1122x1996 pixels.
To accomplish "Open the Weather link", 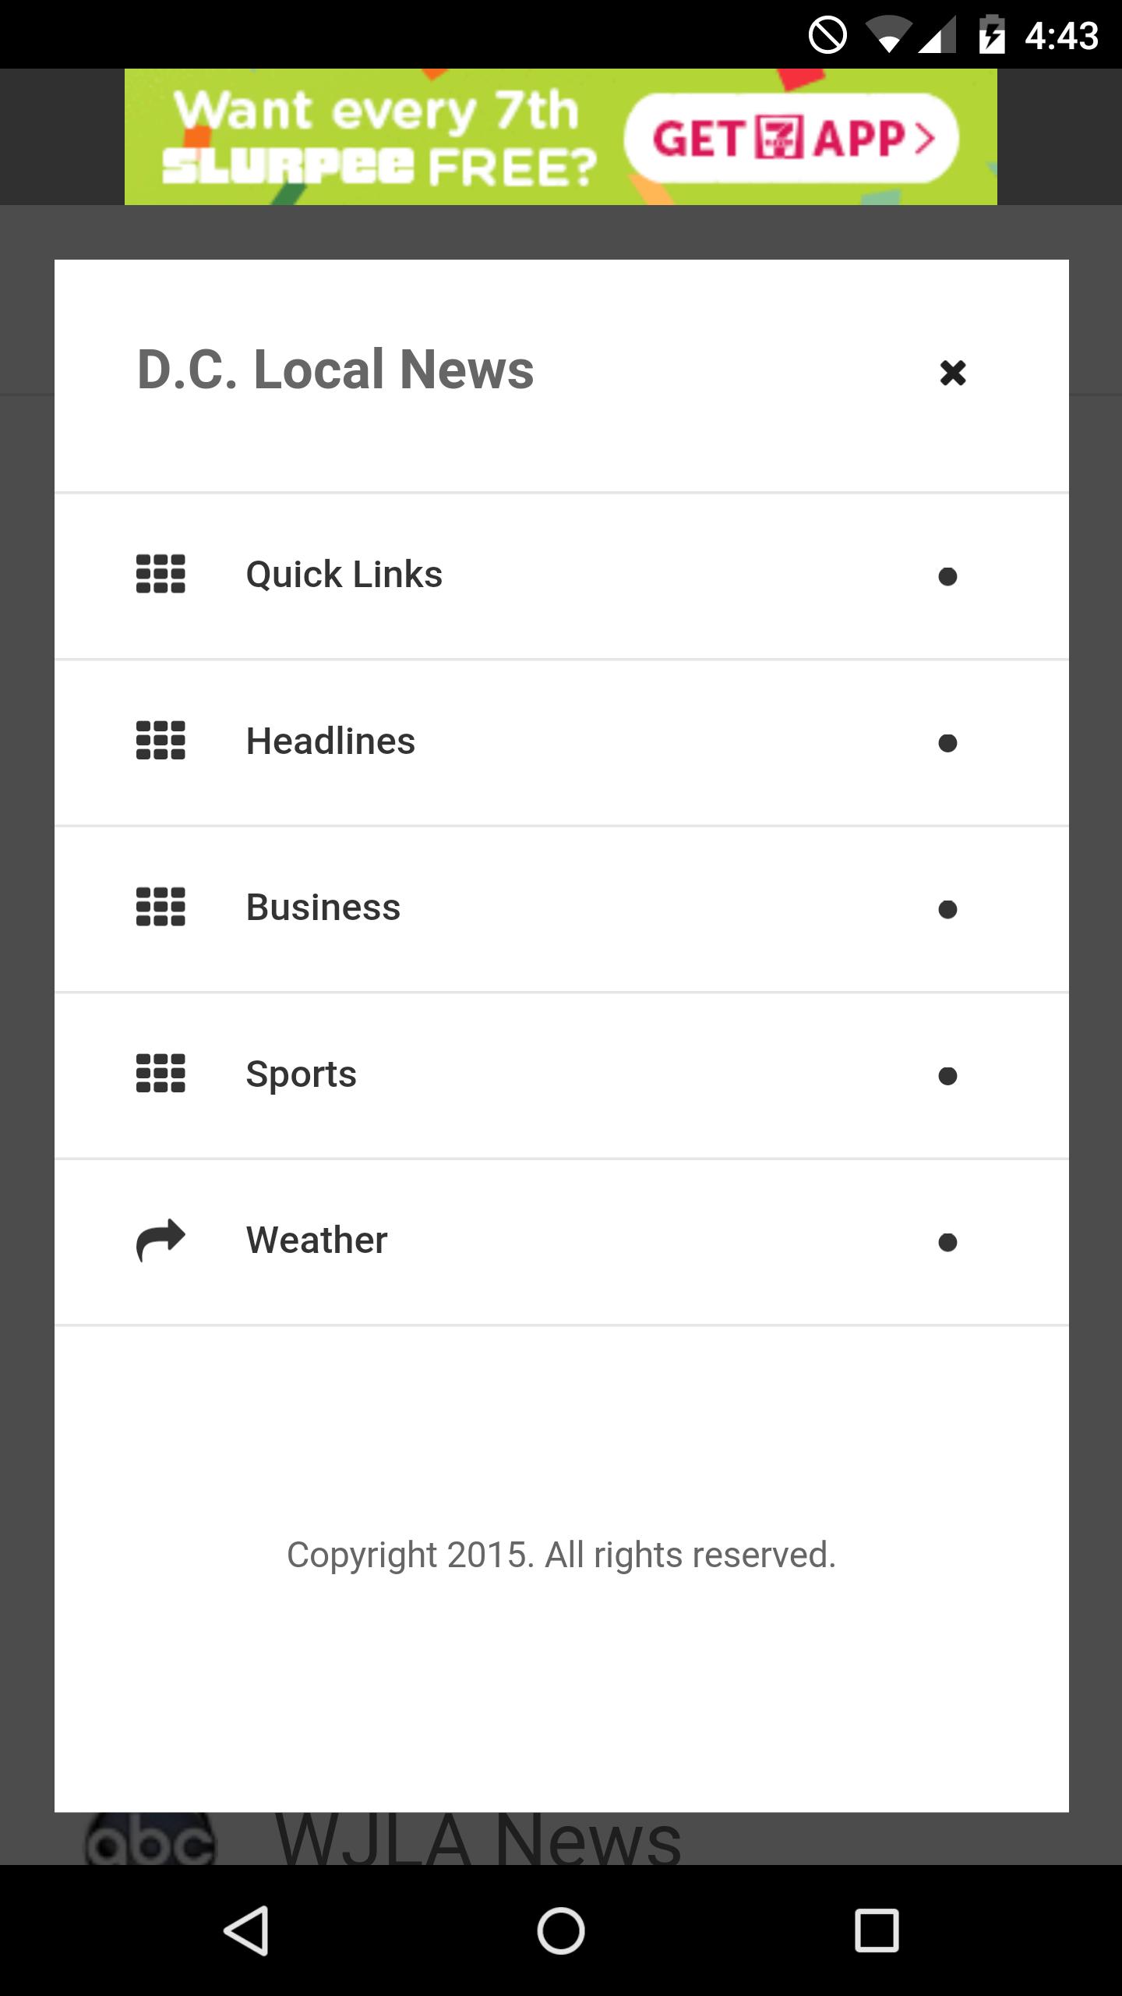I will pos(316,1240).
